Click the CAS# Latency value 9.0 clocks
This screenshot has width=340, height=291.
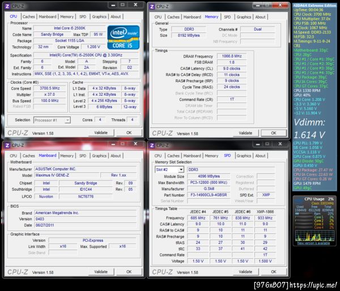pos(232,69)
